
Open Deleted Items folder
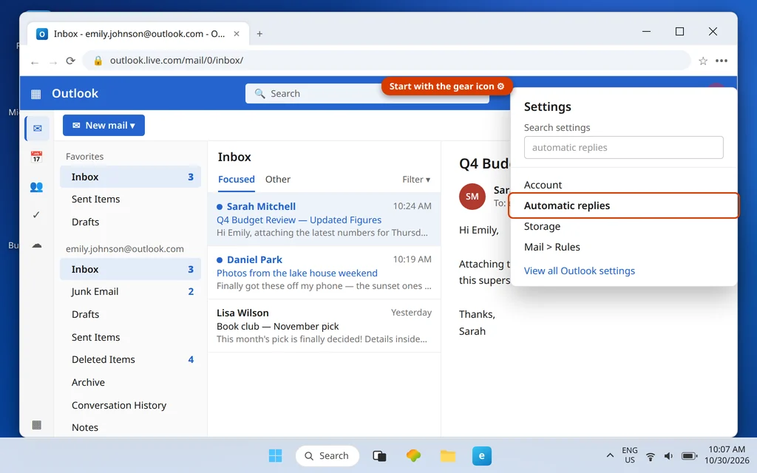click(x=130, y=360)
